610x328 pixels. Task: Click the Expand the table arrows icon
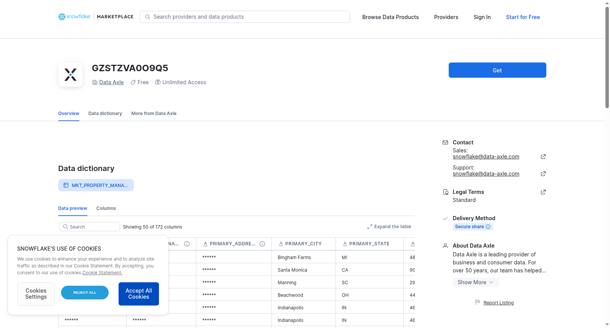[x=370, y=227]
